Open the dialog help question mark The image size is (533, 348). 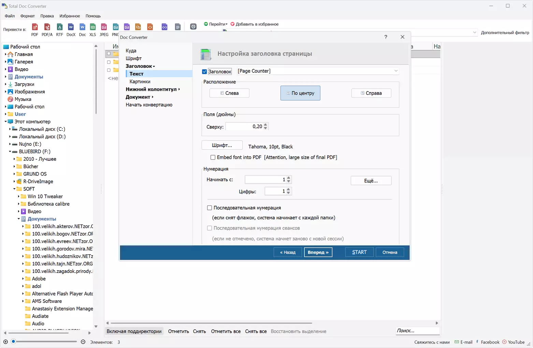[386, 37]
